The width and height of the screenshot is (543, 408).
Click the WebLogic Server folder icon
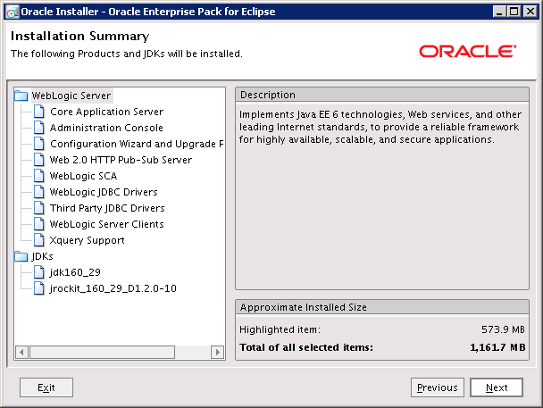click(21, 96)
